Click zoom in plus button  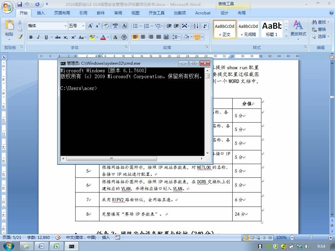point(331,237)
